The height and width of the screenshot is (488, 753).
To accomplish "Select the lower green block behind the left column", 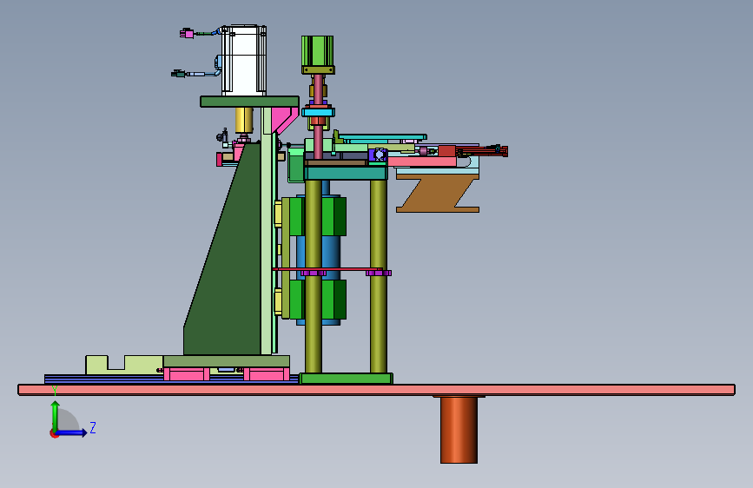I will coord(334,300).
